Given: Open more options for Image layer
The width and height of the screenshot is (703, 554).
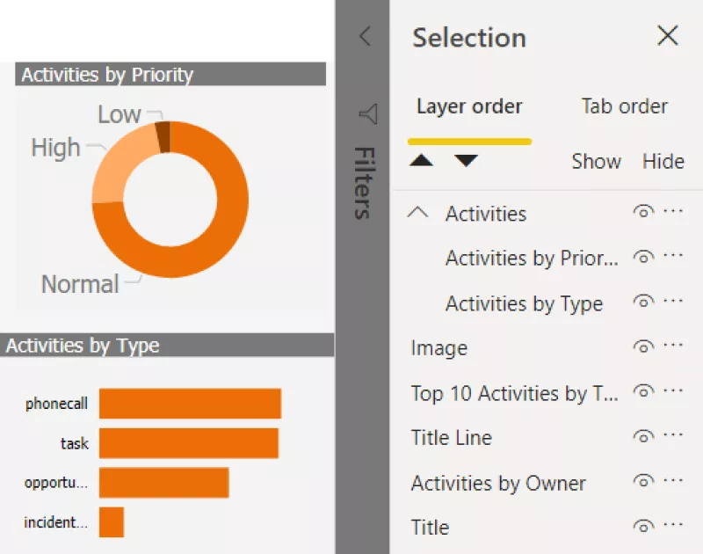Looking at the screenshot, I should tap(673, 346).
